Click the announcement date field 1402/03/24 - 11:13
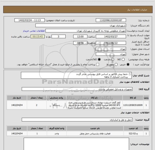The height and width of the screenshot is (150, 155). (x=30, y=20)
